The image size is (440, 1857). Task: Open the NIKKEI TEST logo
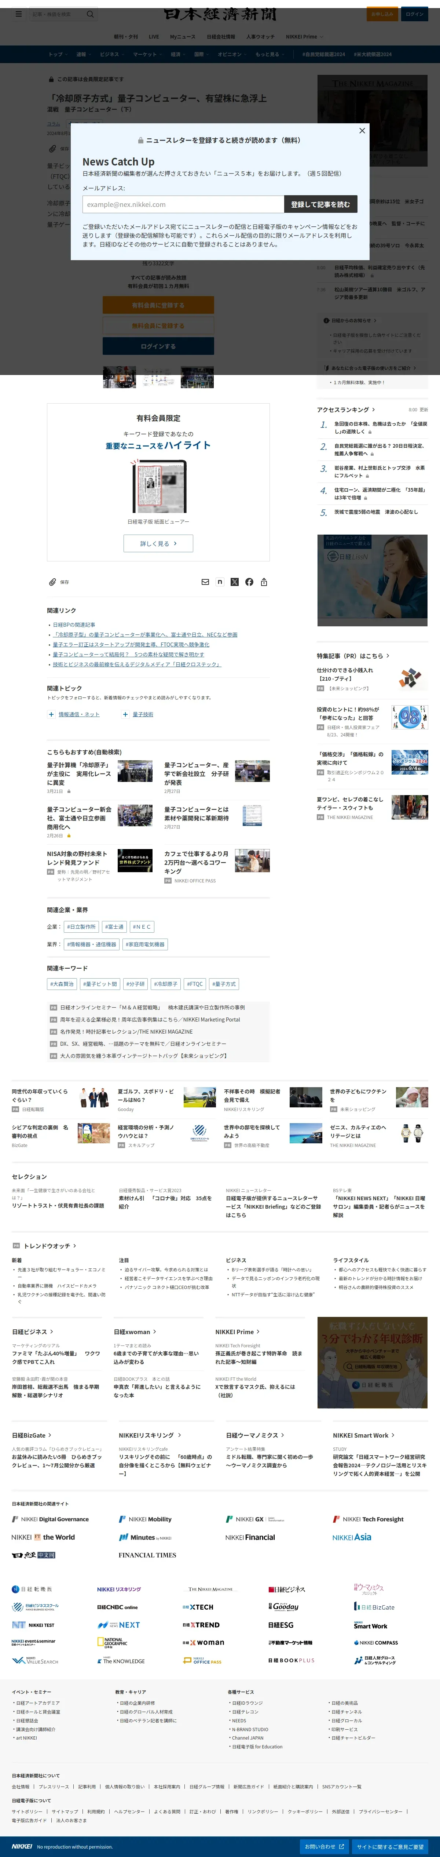33,1625
